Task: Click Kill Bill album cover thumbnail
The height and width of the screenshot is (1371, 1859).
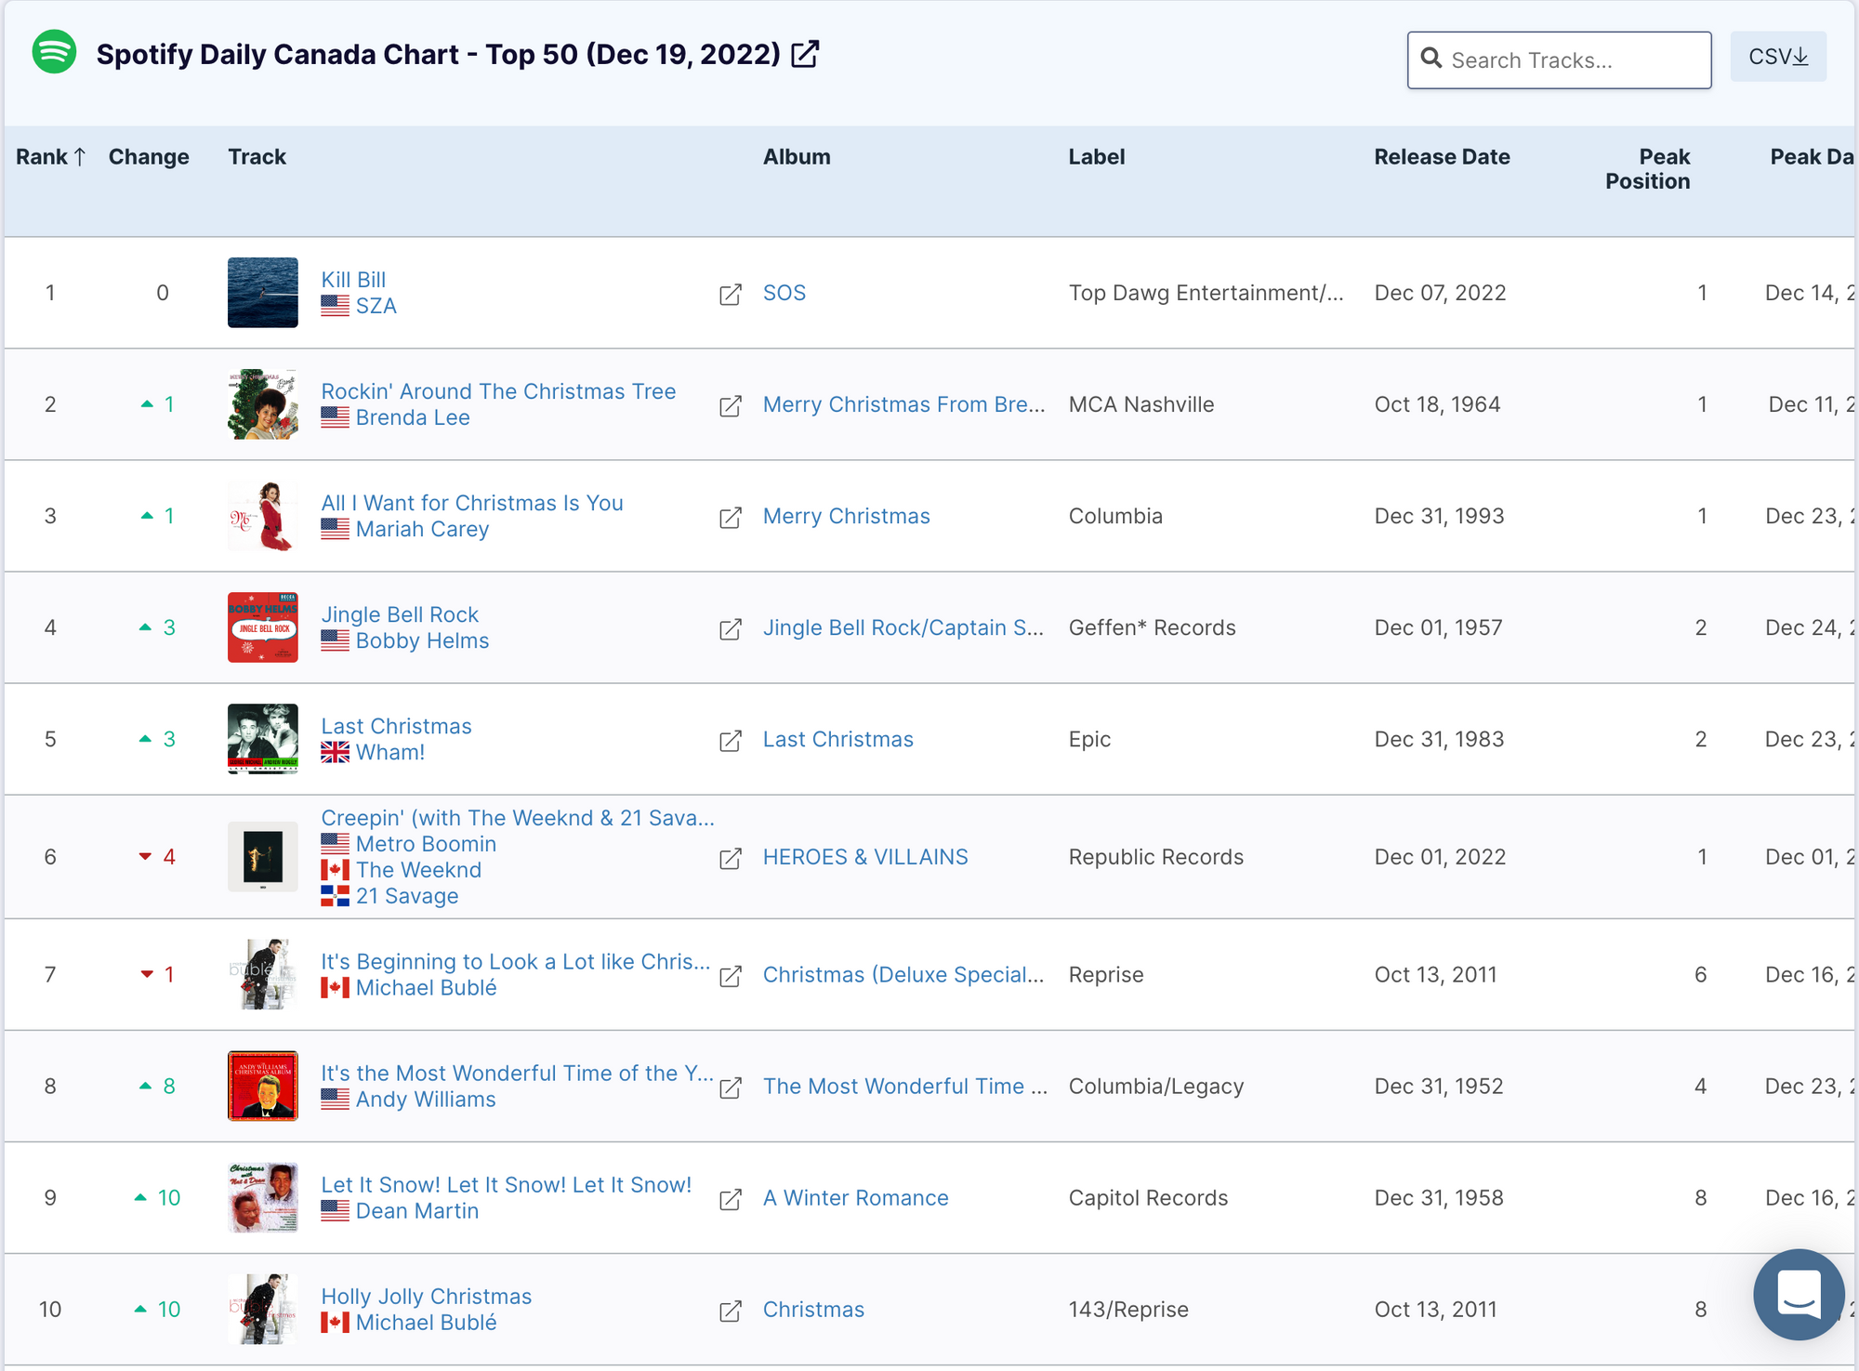Action: (x=263, y=293)
